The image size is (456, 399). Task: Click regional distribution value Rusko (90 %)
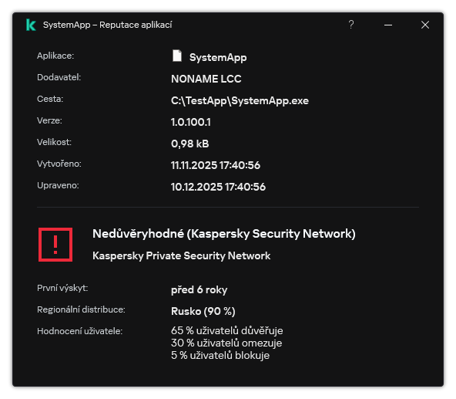pos(203,311)
